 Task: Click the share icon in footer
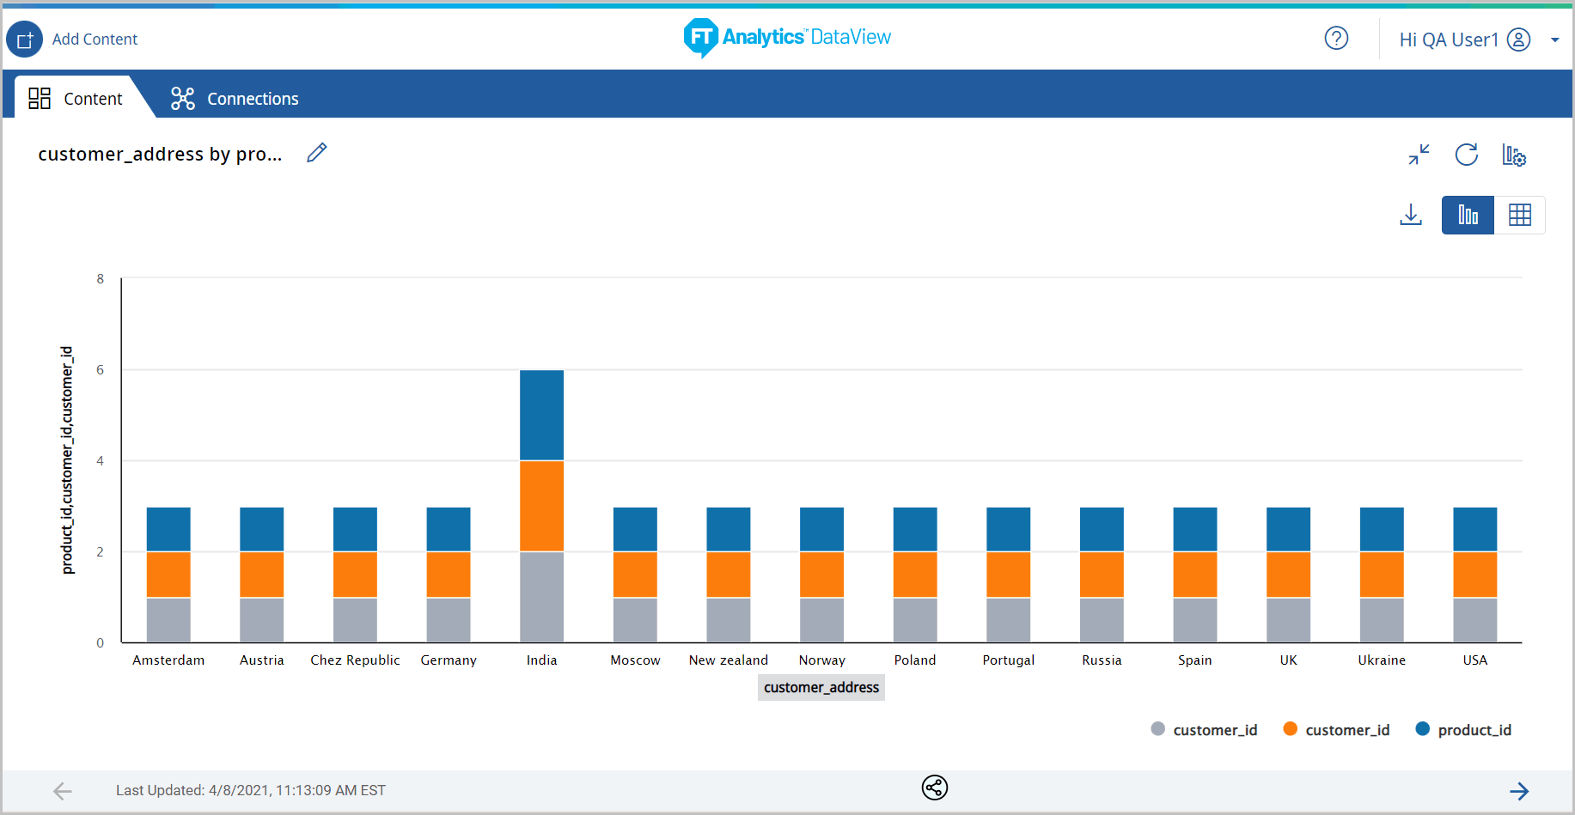point(934,788)
